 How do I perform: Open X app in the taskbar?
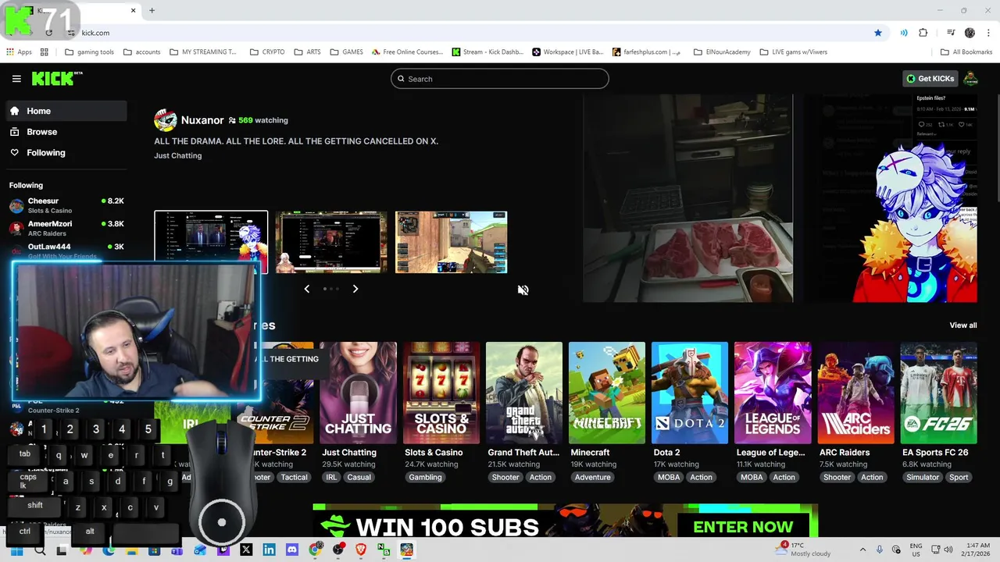pyautogui.click(x=246, y=550)
